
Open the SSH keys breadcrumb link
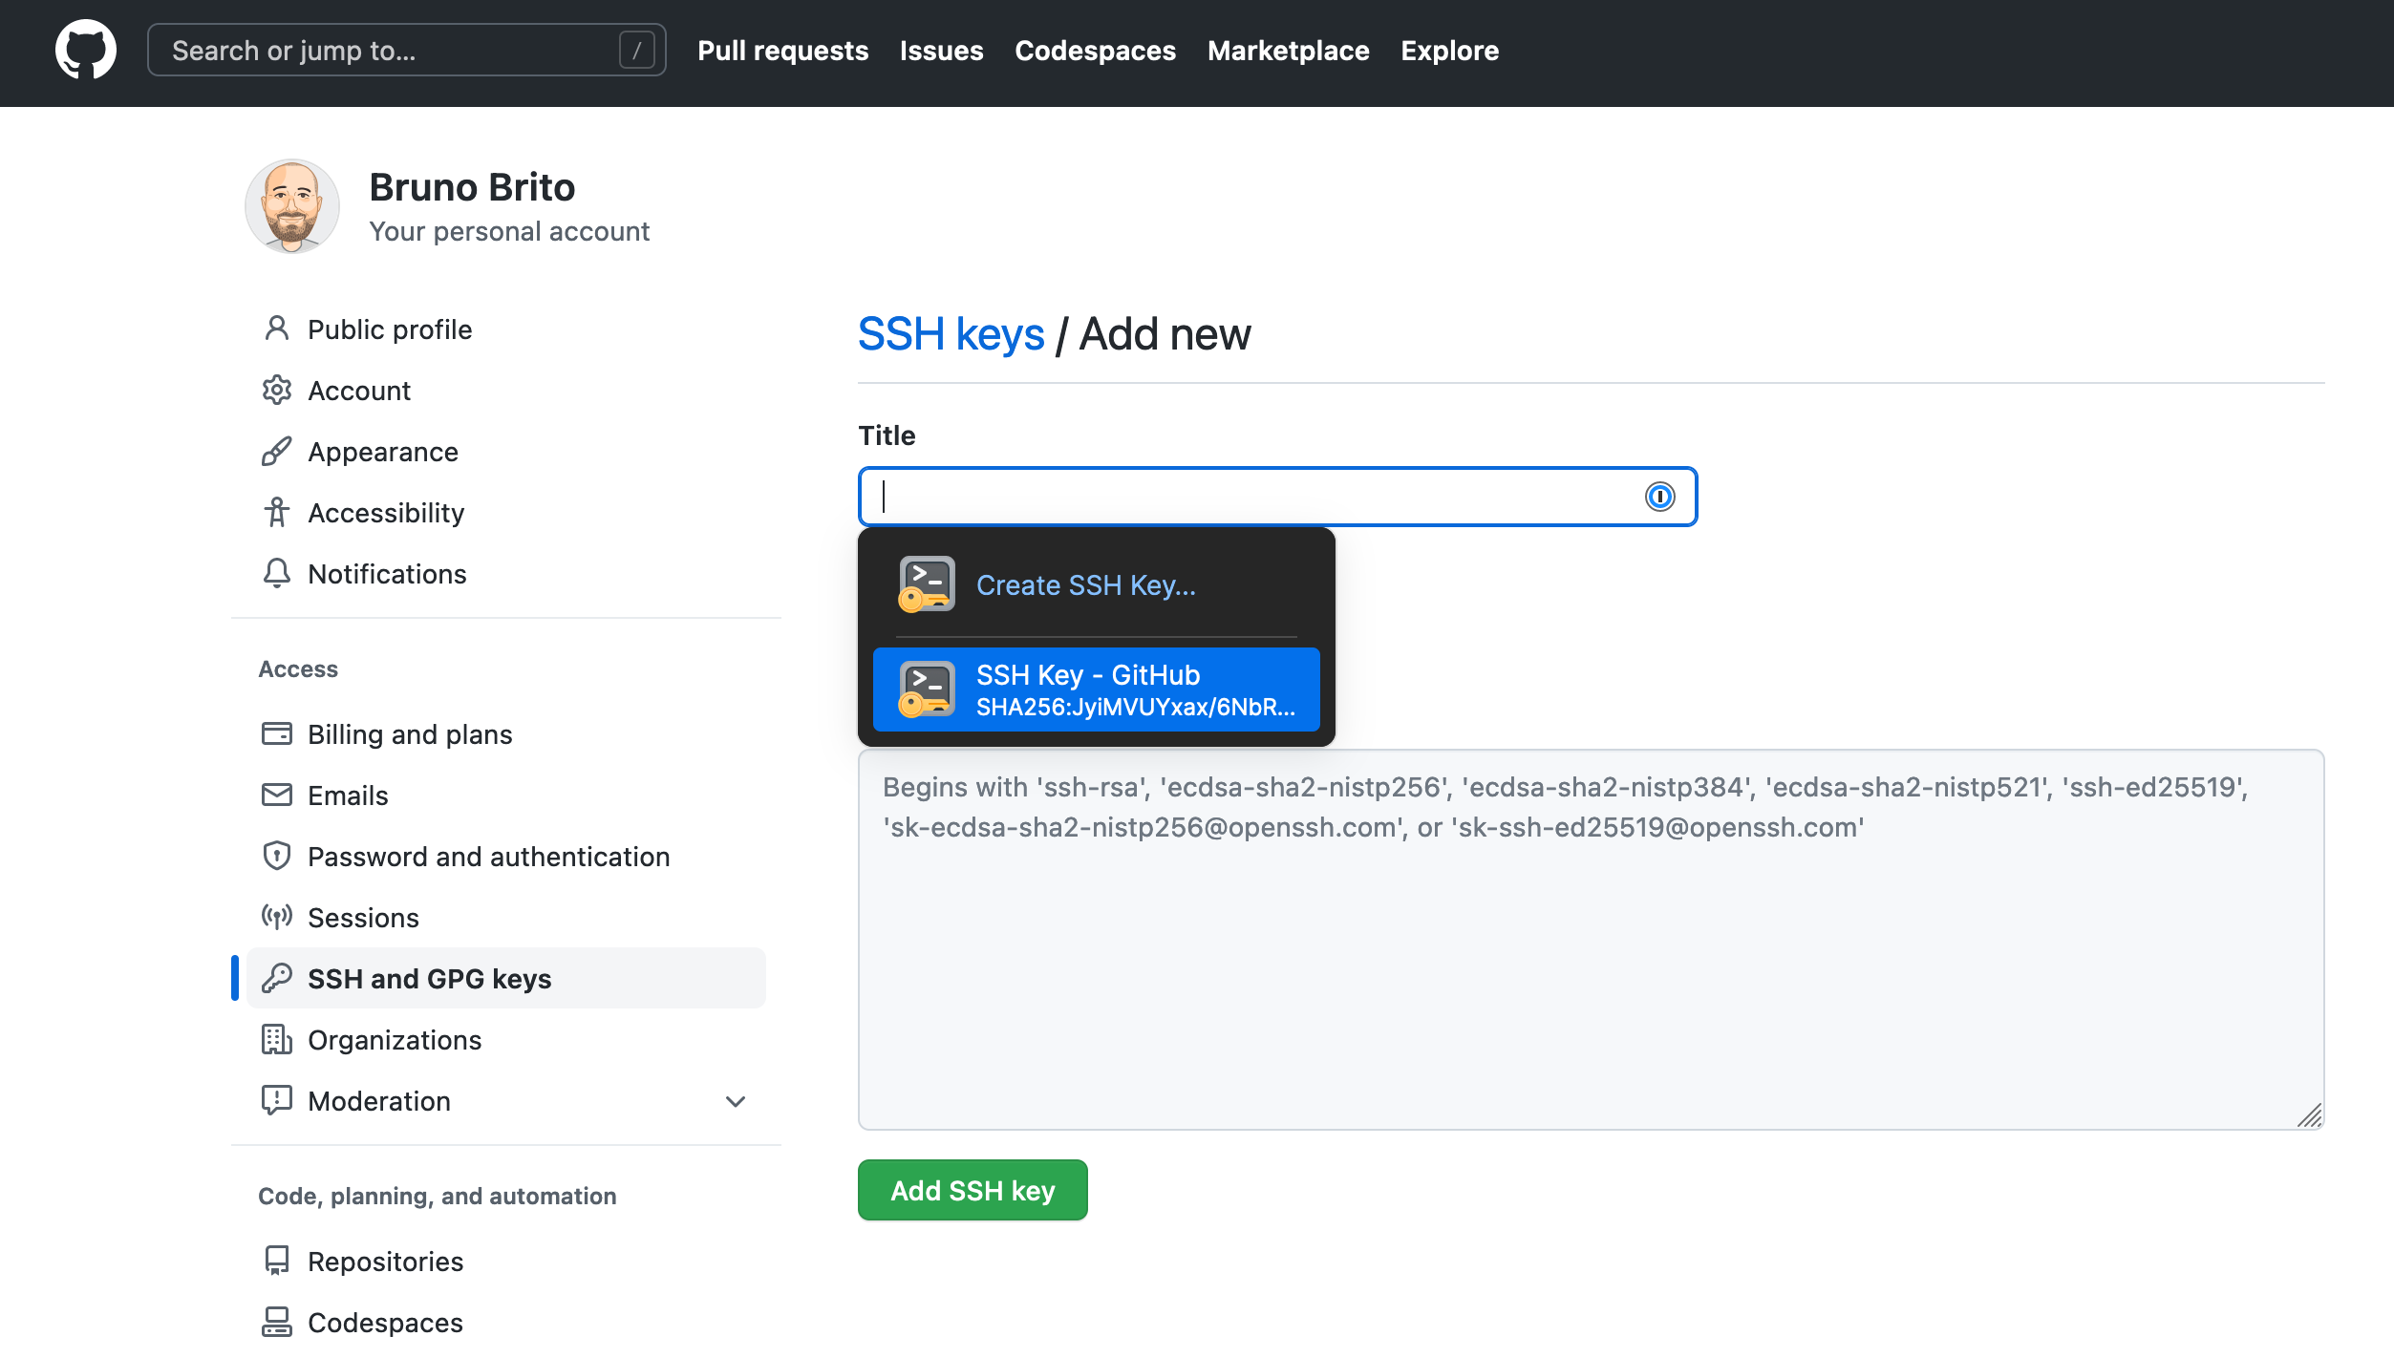[x=951, y=333]
